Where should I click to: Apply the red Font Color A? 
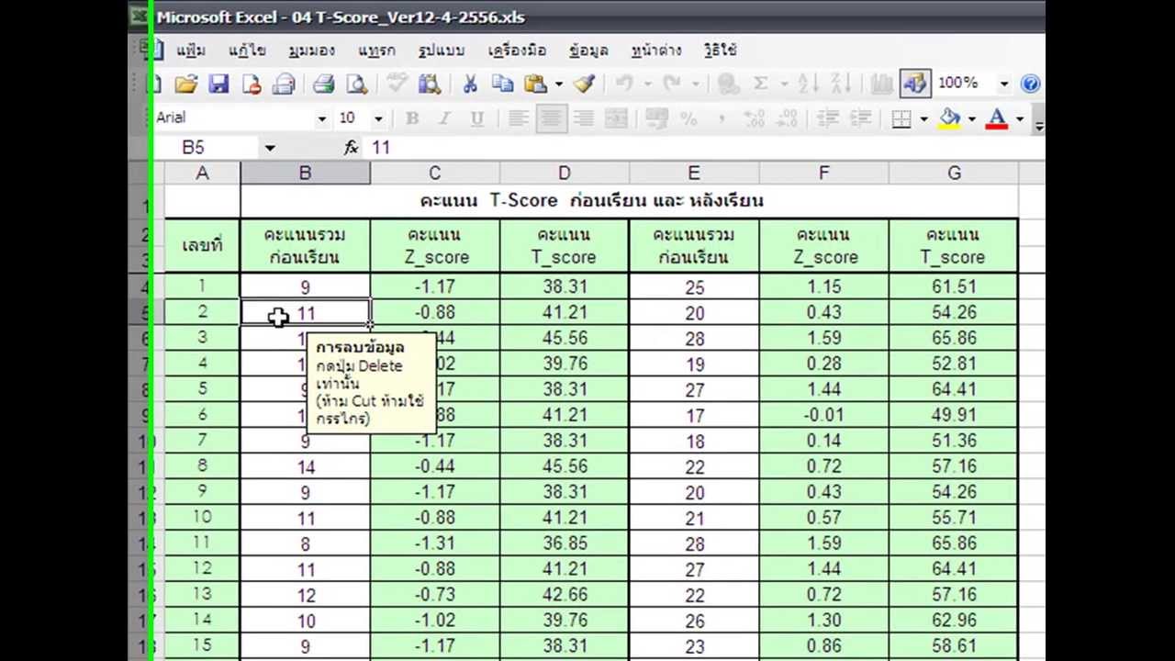pyautogui.click(x=997, y=118)
